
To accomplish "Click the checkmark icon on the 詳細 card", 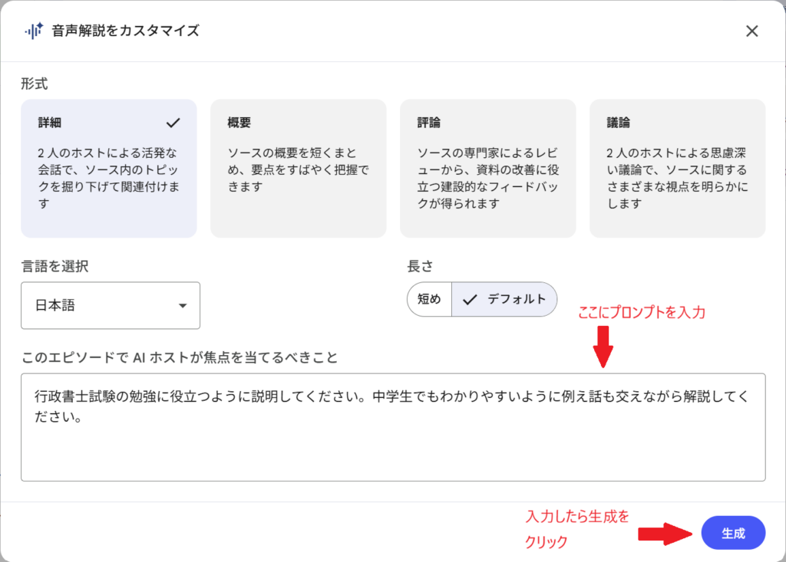I will (174, 121).
